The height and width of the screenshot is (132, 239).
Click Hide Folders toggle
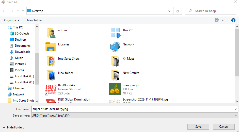pos(13,127)
